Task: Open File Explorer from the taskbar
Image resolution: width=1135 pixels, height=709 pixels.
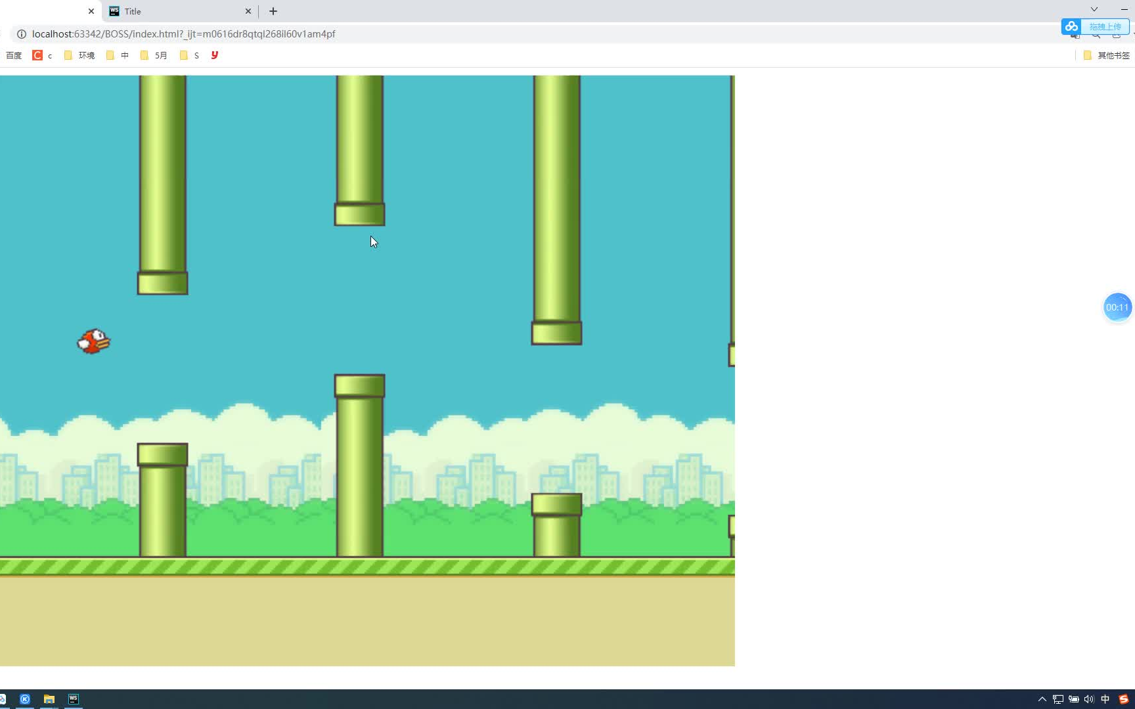Action: (49, 699)
